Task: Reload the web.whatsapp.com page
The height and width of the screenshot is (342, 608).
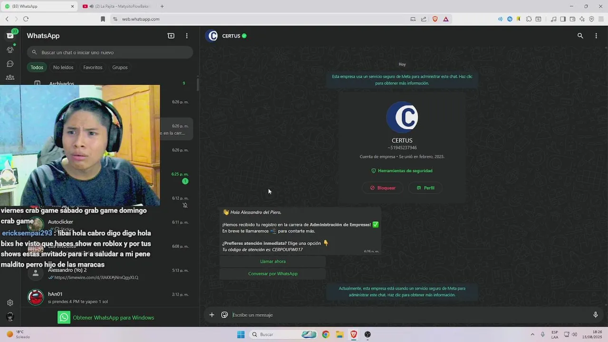Action: [26, 19]
